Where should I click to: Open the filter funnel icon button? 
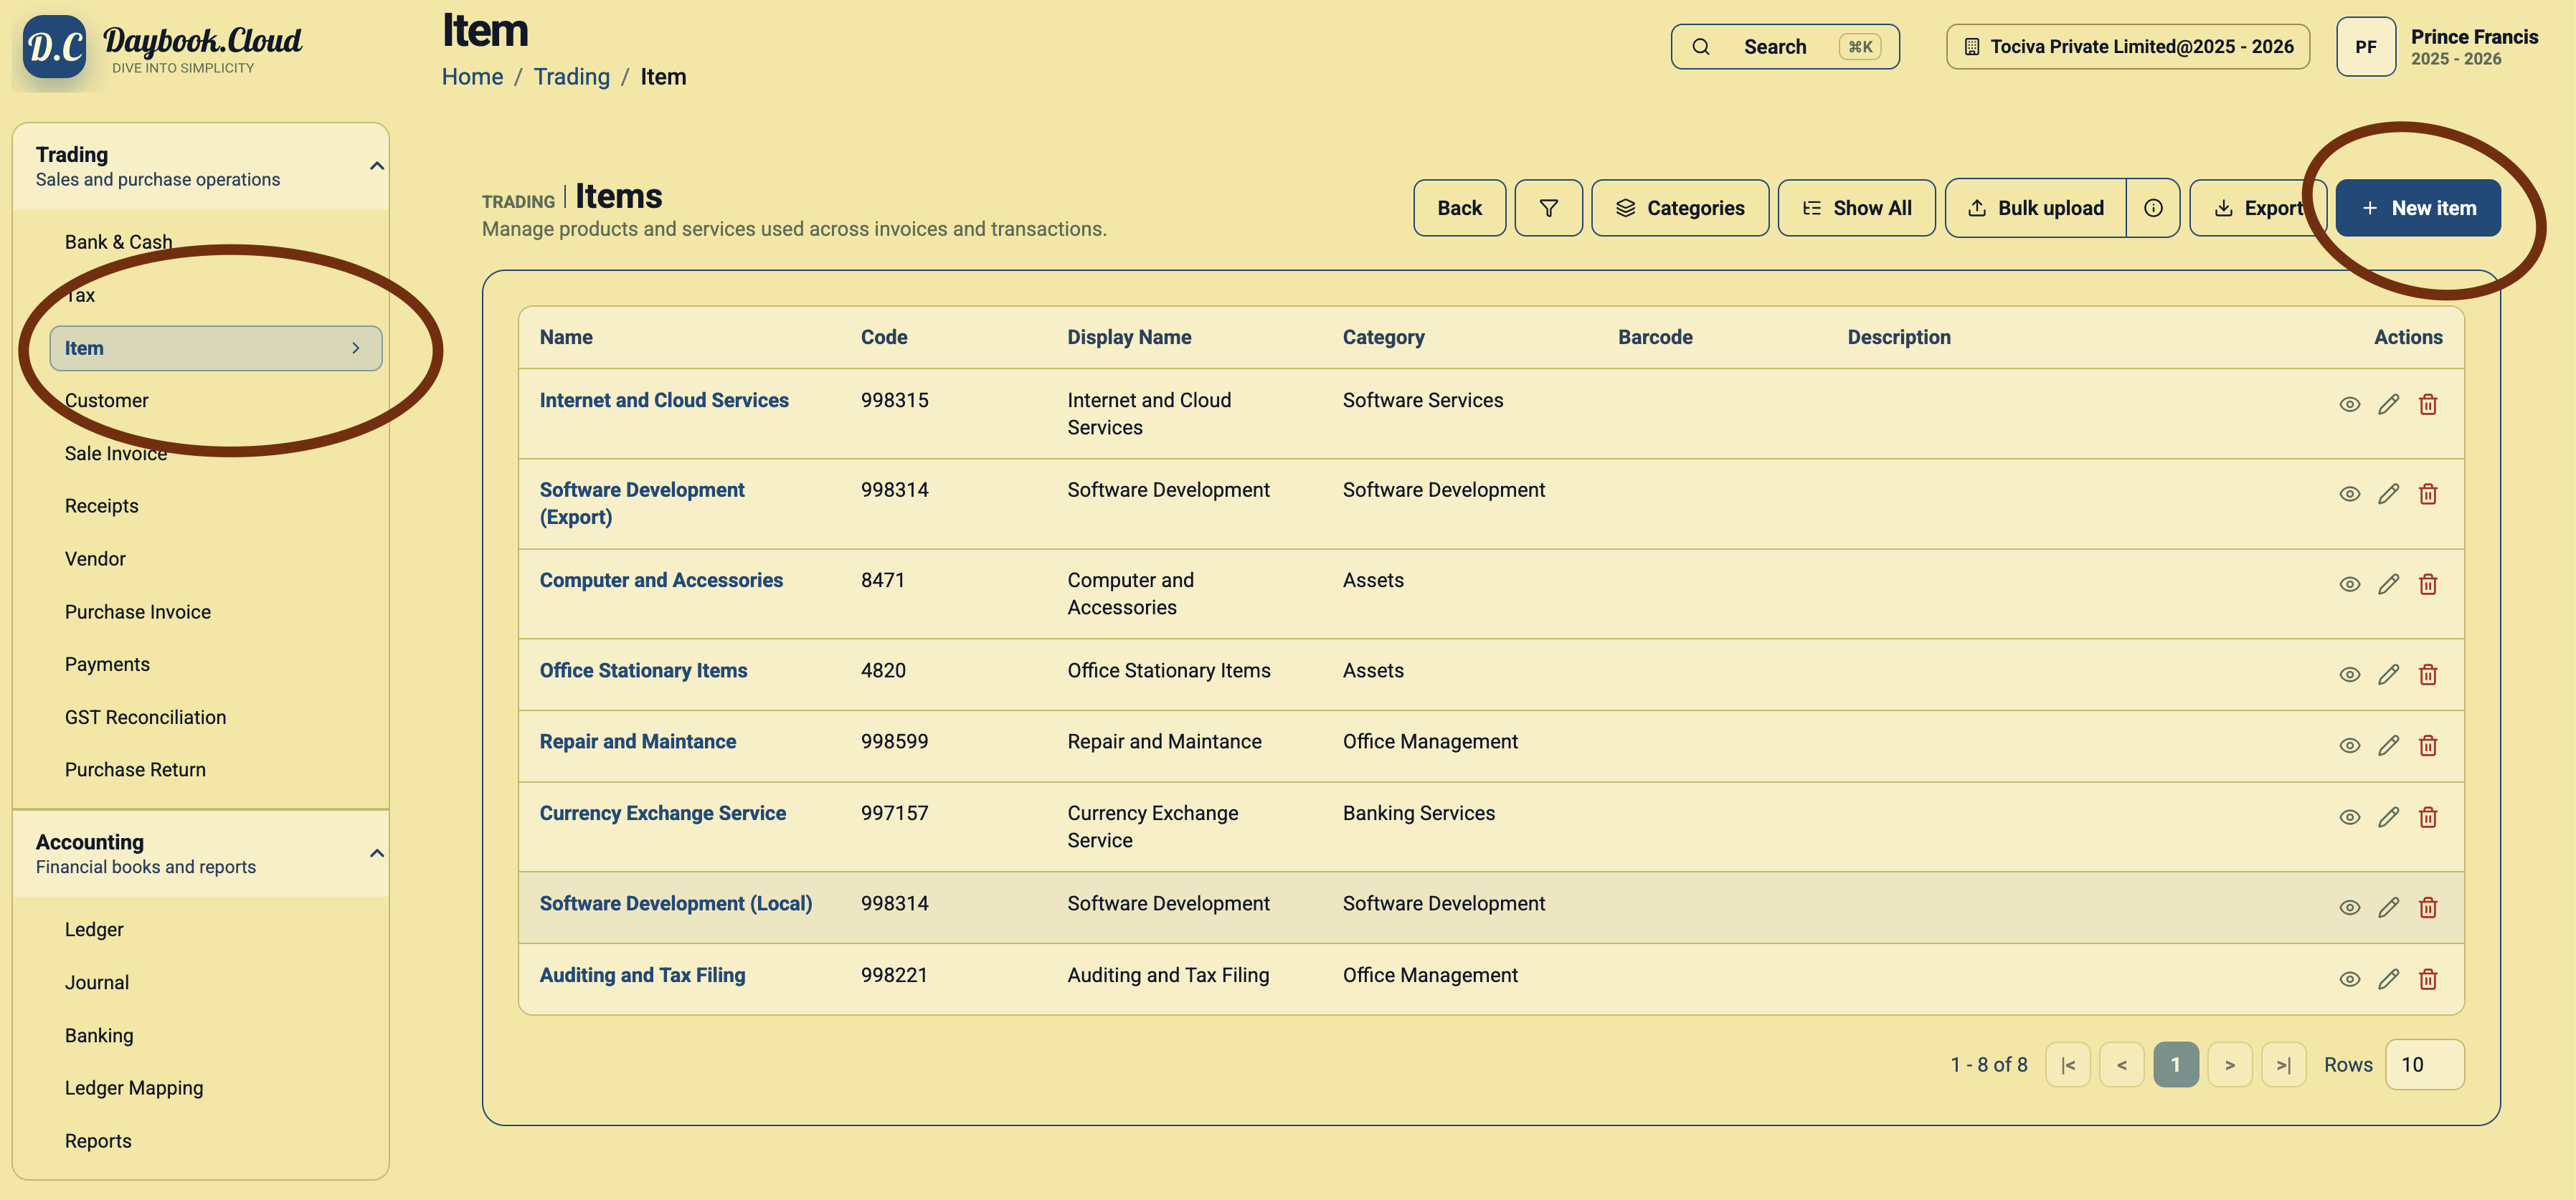[1548, 208]
